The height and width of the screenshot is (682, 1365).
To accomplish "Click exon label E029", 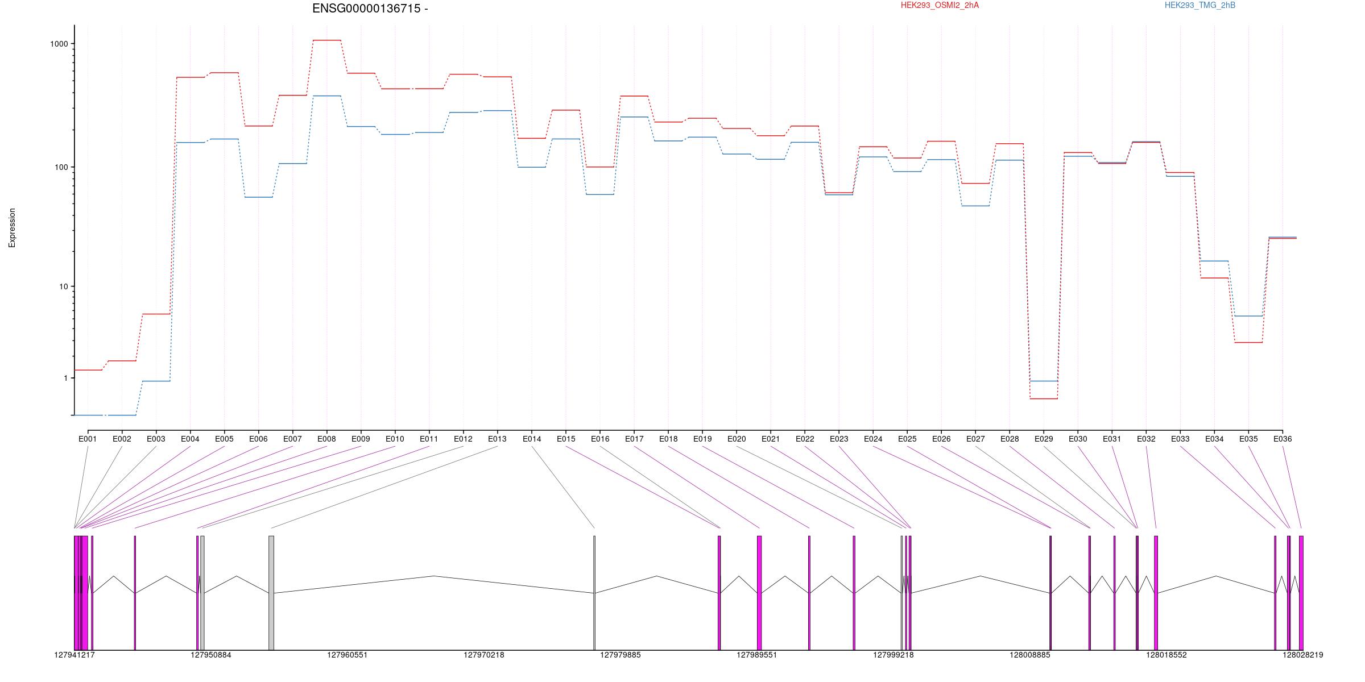I will pyautogui.click(x=1044, y=439).
